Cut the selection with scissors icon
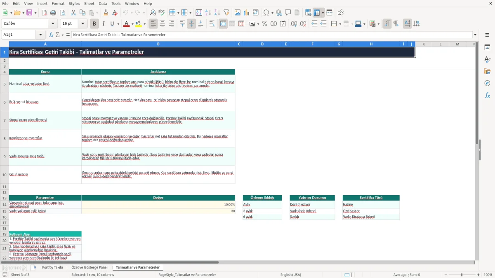Screen dimensions: 495x278 [73, 13]
